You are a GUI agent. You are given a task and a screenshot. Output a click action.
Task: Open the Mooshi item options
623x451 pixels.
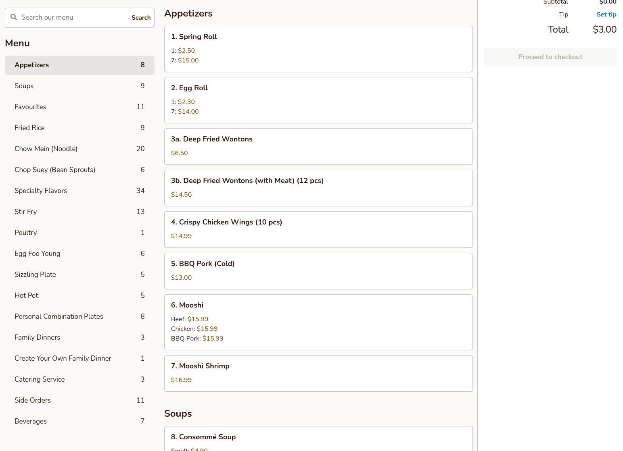[318, 322]
